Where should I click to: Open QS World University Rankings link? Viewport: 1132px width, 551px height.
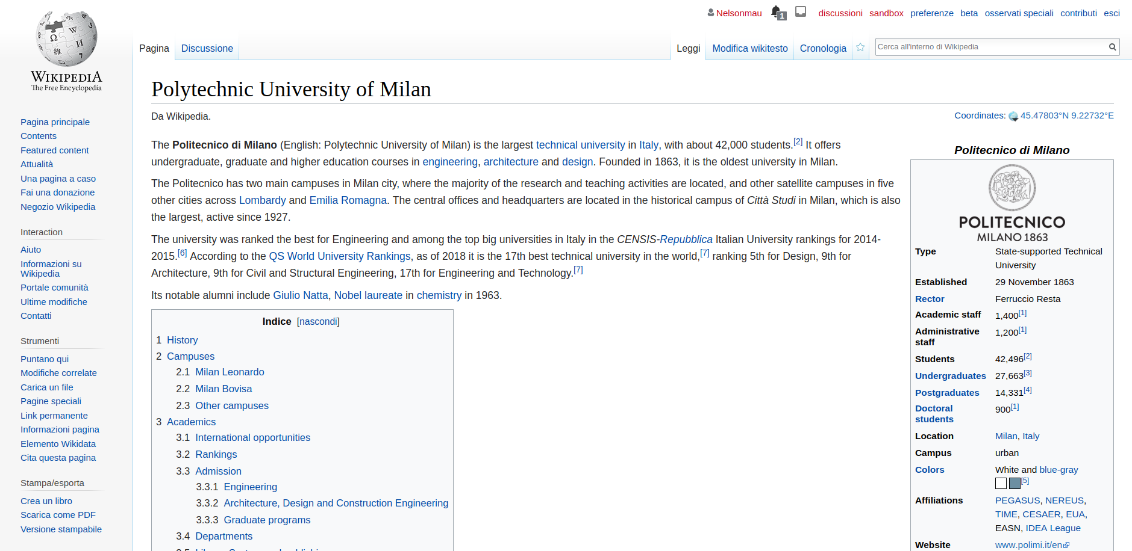pos(339,256)
